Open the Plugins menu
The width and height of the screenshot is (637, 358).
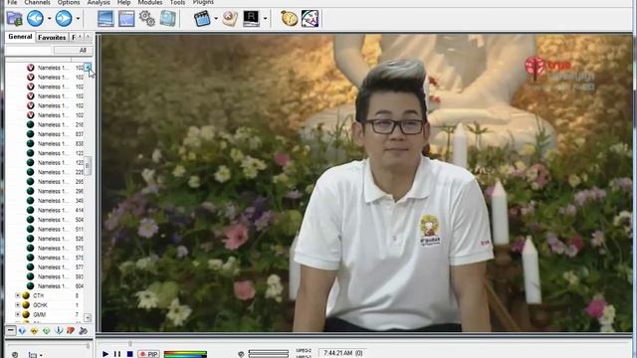tap(203, 2)
